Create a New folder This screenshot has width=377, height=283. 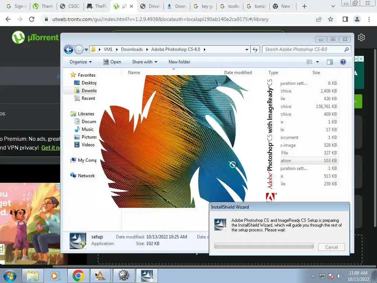coord(179,62)
